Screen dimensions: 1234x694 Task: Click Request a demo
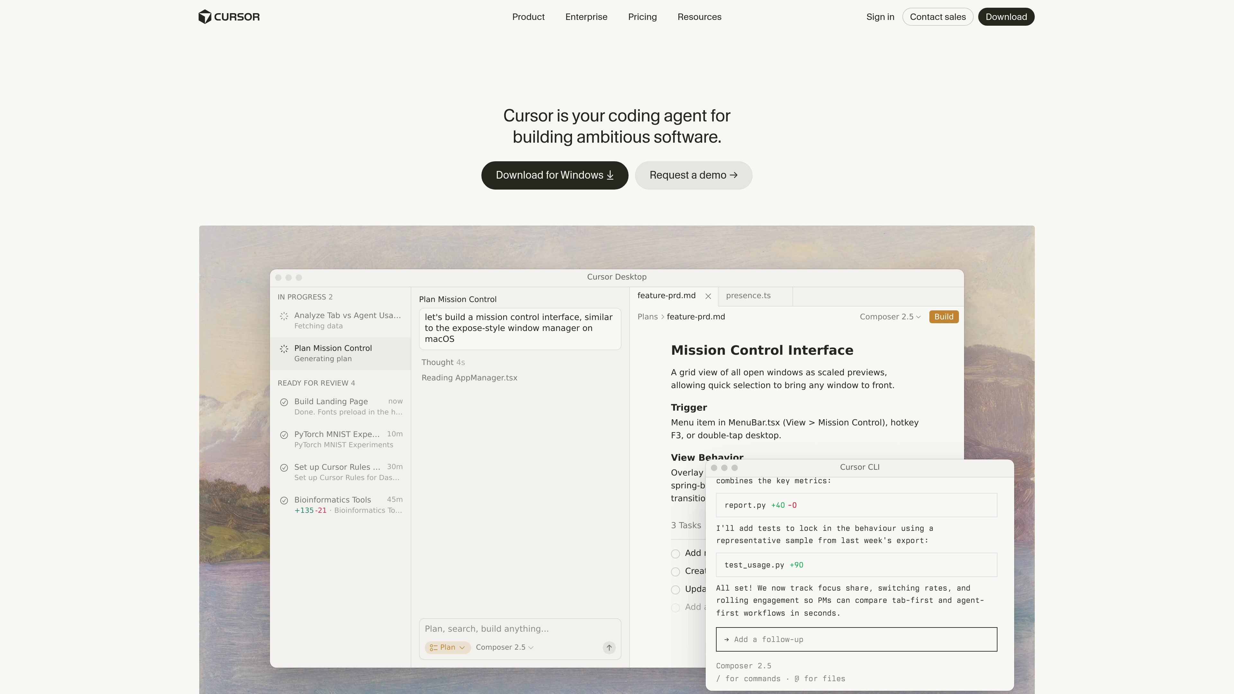[x=693, y=175]
